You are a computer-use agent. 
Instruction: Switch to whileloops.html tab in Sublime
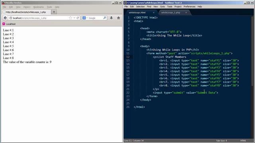pyautogui.click(x=137, y=12)
